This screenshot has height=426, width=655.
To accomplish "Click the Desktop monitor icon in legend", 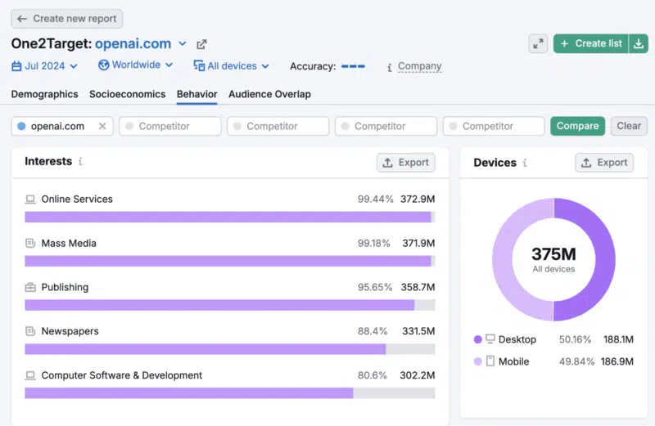I will [490, 339].
